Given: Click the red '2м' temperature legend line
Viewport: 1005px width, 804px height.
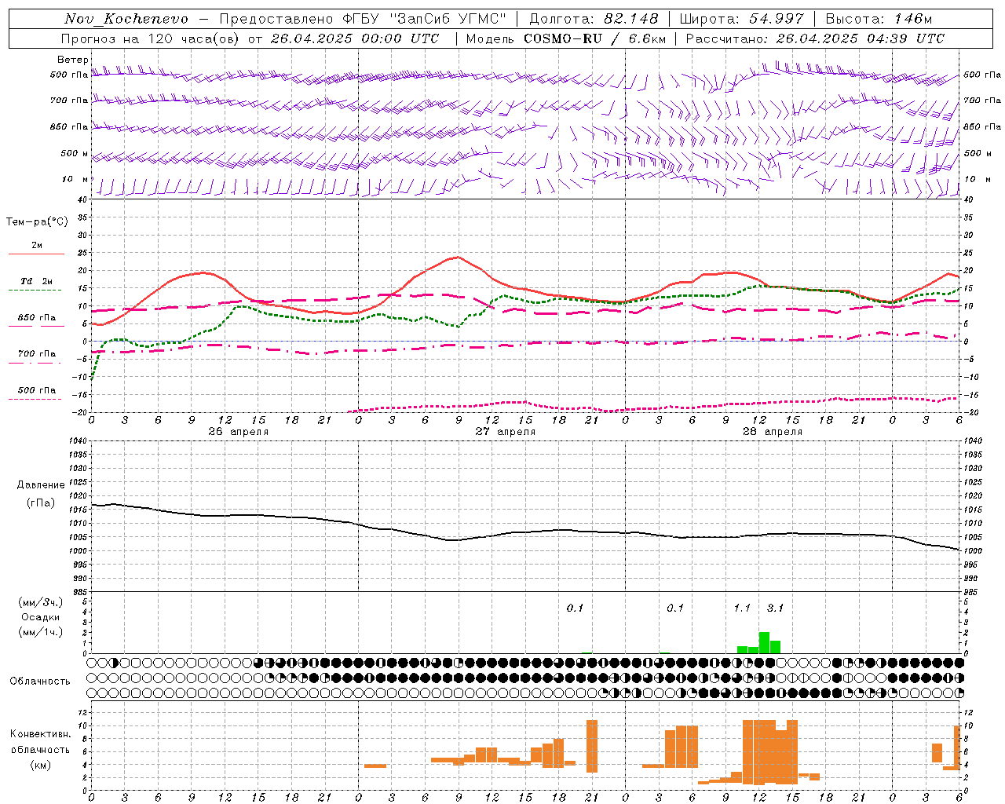Looking at the screenshot, I should point(36,254).
